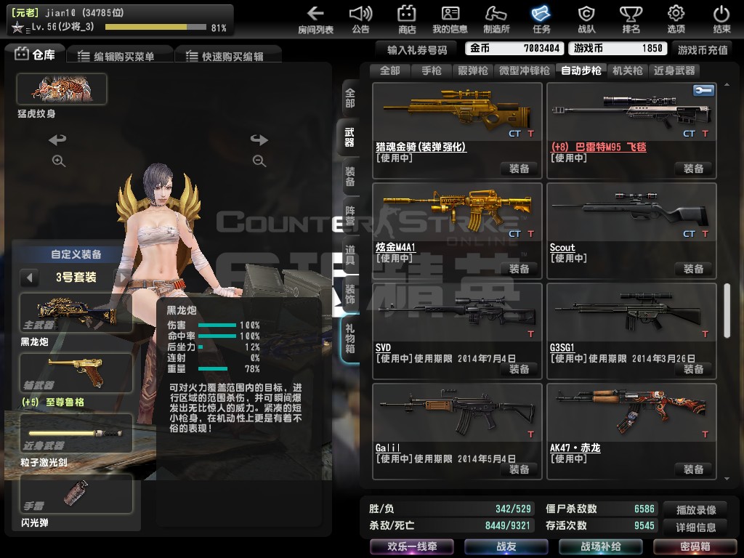Image resolution: width=744 pixels, height=558 pixels.
Task: Rotate character left with curved arrow
Action: tap(57, 139)
